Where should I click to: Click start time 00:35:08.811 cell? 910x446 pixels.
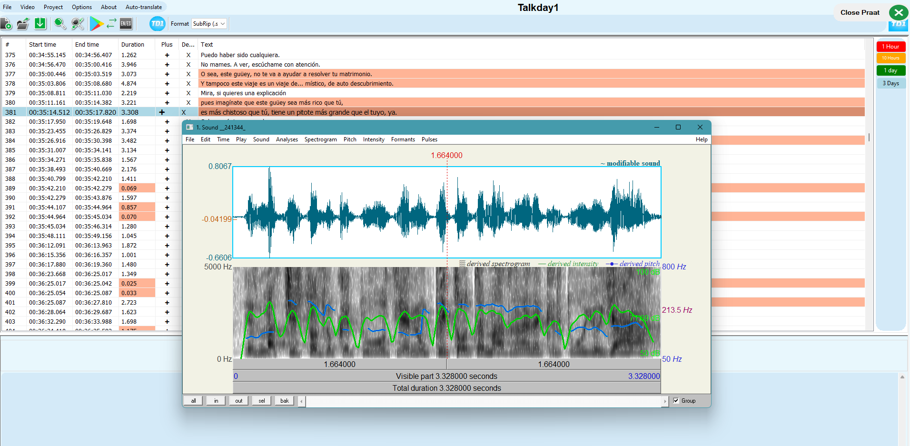click(x=48, y=93)
